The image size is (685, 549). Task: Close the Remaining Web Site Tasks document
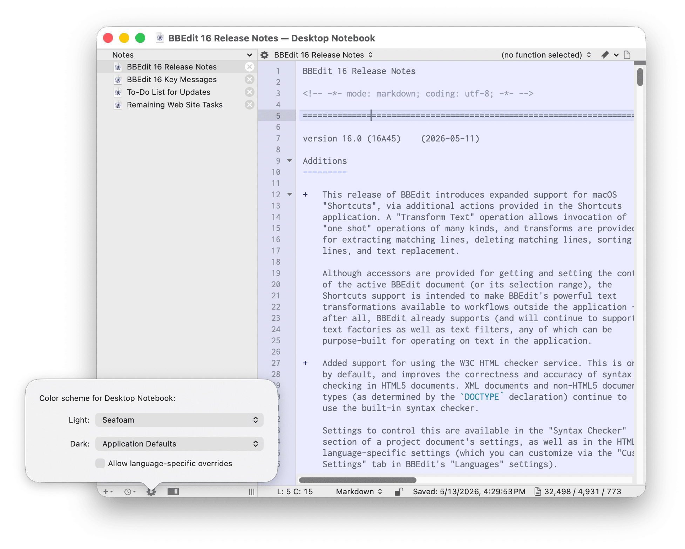[249, 105]
